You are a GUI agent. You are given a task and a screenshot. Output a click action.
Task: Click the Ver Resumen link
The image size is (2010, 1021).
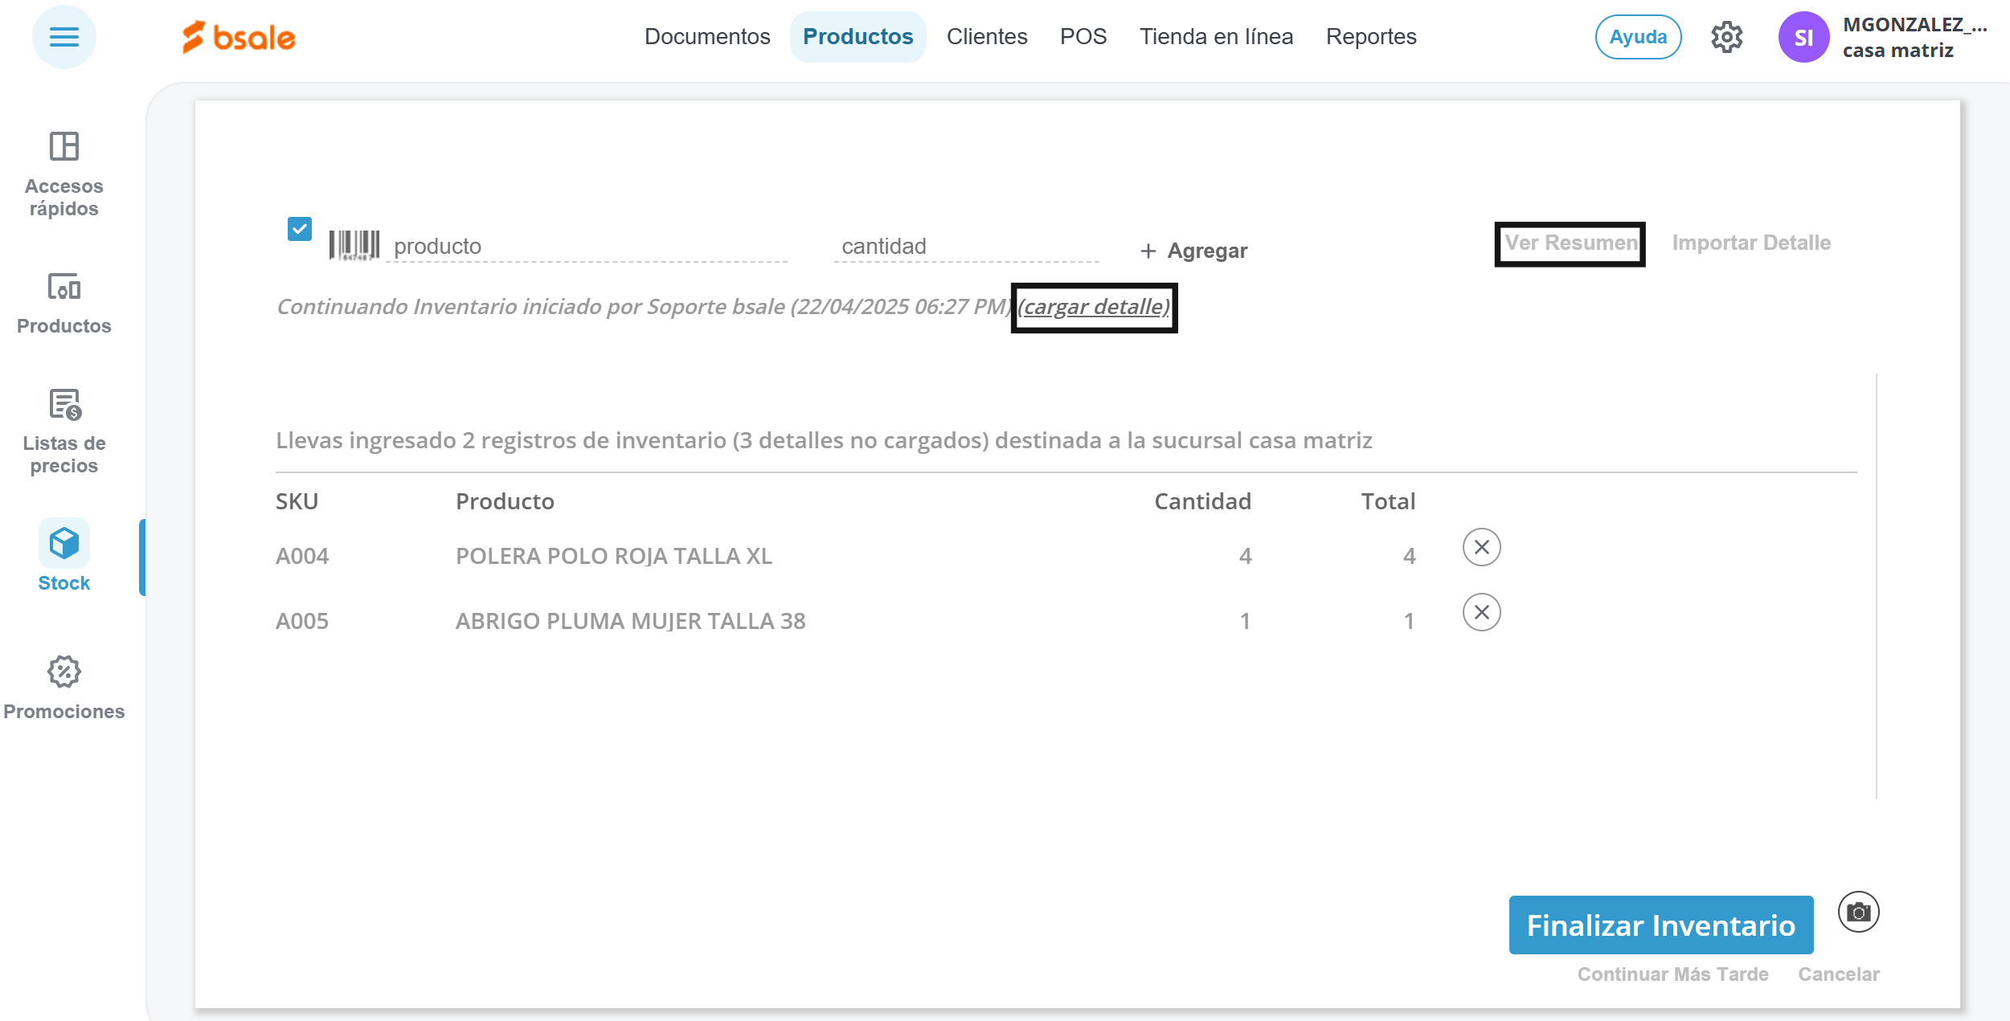point(1570,243)
